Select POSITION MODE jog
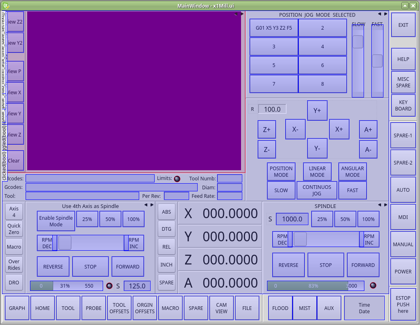 click(x=281, y=171)
